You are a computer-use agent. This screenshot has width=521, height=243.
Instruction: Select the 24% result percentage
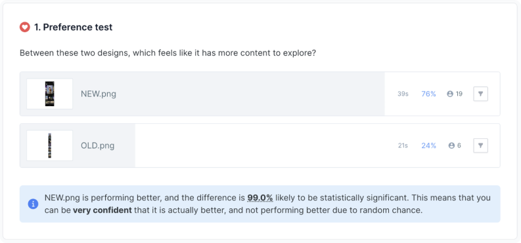[x=428, y=145]
